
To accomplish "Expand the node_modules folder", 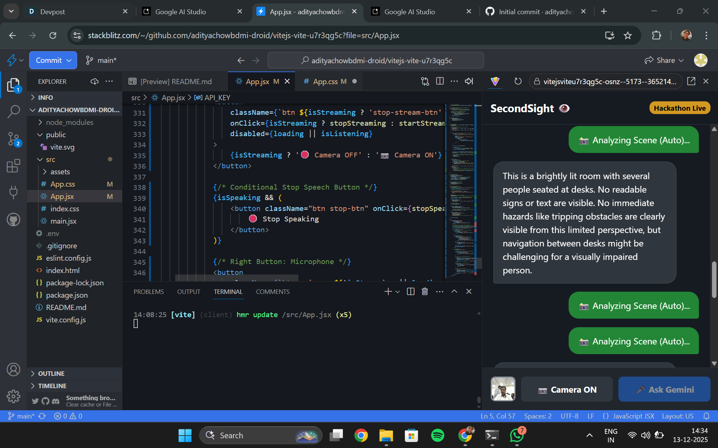I will 70,122.
